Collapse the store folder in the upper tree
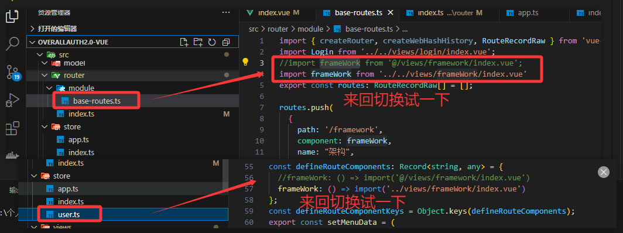 click(x=133, y=126)
